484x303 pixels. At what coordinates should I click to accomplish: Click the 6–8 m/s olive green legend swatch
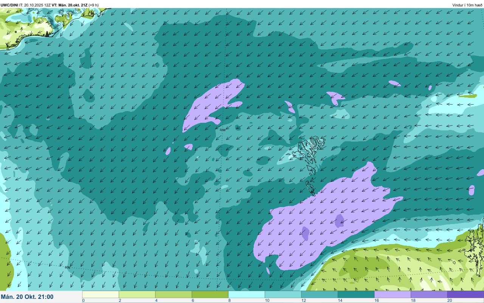(210, 294)
